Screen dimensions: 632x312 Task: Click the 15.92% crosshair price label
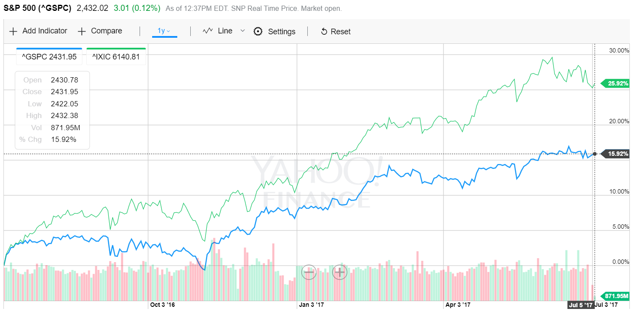pos(615,154)
